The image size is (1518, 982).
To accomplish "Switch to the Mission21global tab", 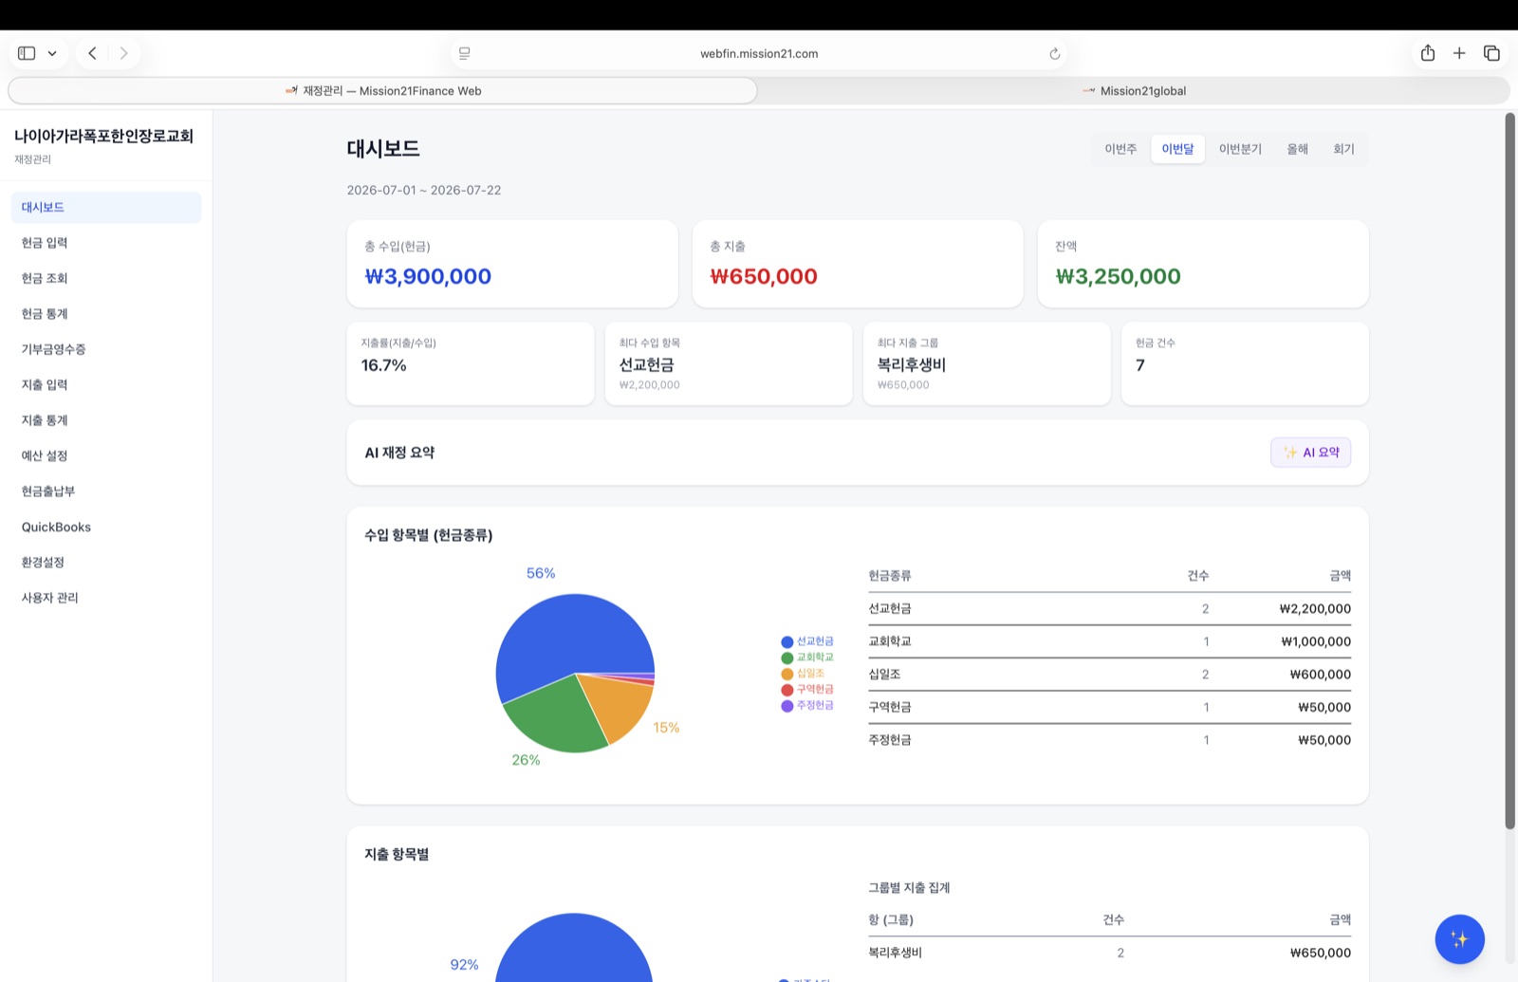I will point(1134,91).
